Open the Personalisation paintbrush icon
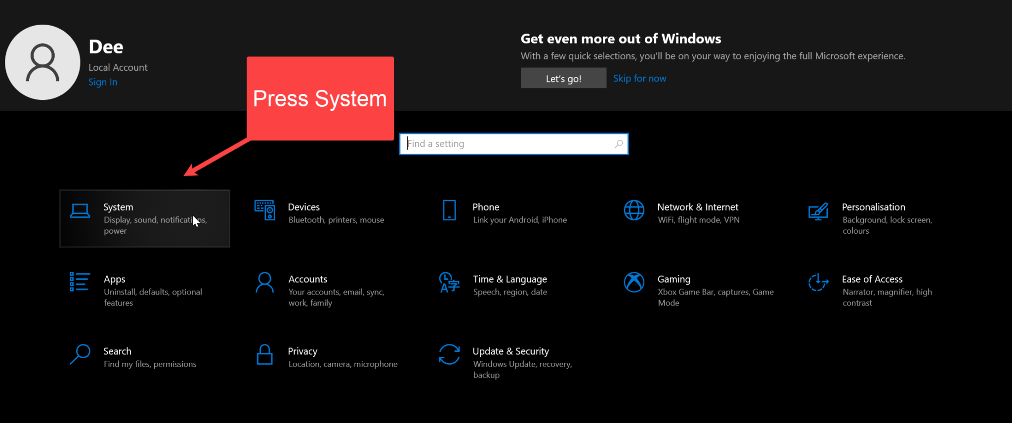This screenshot has height=423, width=1012. coord(818,211)
